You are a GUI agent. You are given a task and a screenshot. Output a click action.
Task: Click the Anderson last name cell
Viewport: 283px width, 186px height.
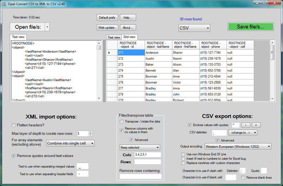coord(159,53)
